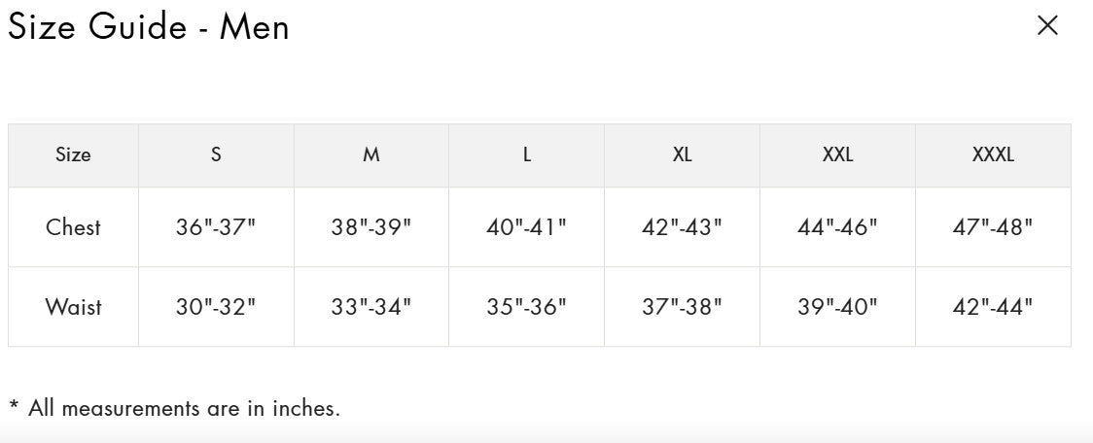The image size is (1093, 443).
Task: Click chest measurement 44"-46" cell
Action: 838,227
